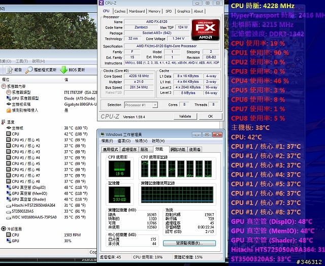This screenshot has width=325, height=266.
Task: Click the zoom-out magnifier icon behind overlay
Action: (x=298, y=72)
